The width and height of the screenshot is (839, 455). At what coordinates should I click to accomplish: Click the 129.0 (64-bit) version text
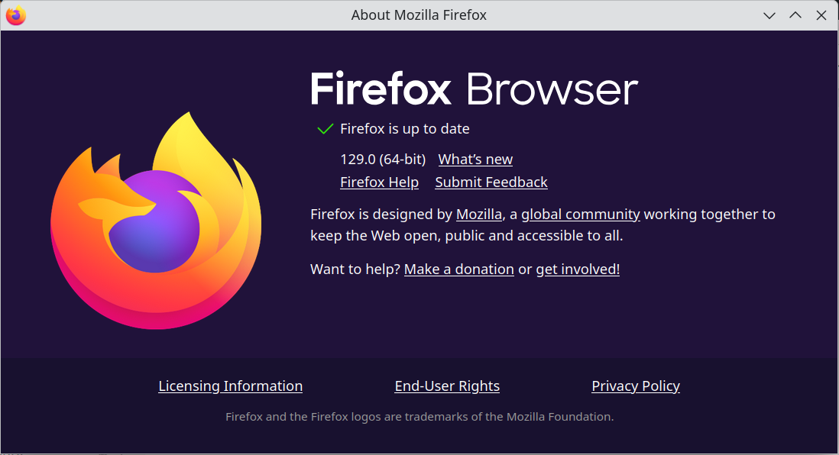383,160
